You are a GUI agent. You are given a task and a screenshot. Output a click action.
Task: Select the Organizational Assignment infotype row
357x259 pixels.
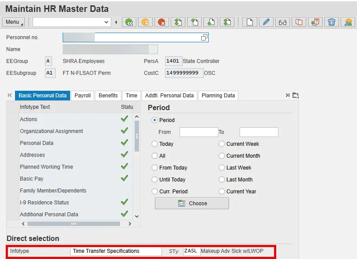coord(70,131)
